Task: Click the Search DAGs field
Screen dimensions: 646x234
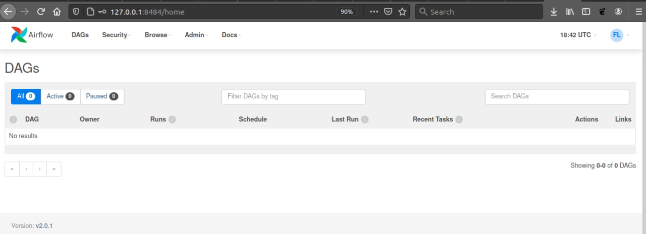Action: (x=557, y=96)
